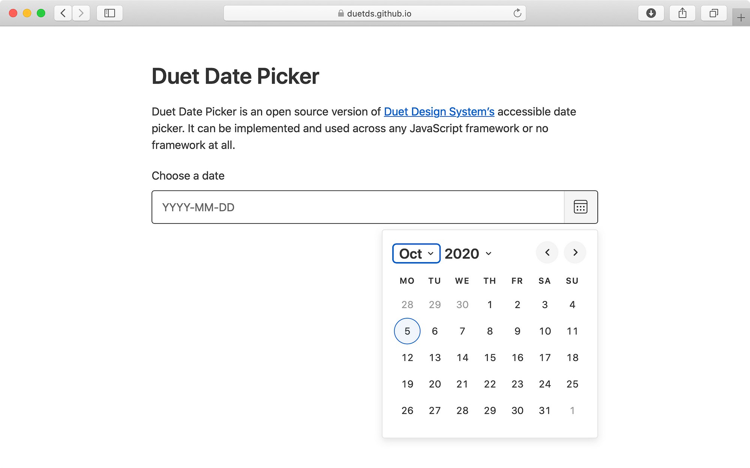The image size is (750, 468).
Task: Go to next month in calendar
Action: tap(575, 253)
